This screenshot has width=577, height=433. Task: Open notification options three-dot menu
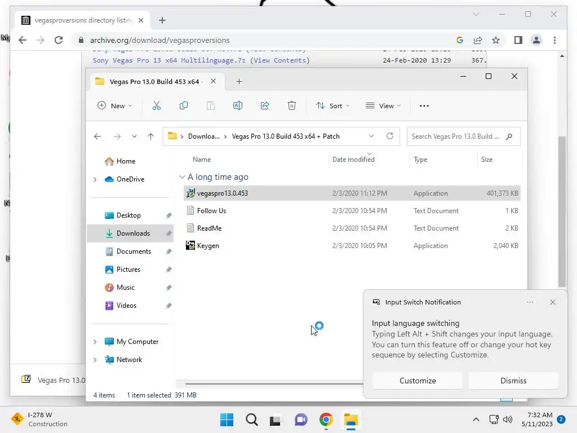[x=530, y=302]
